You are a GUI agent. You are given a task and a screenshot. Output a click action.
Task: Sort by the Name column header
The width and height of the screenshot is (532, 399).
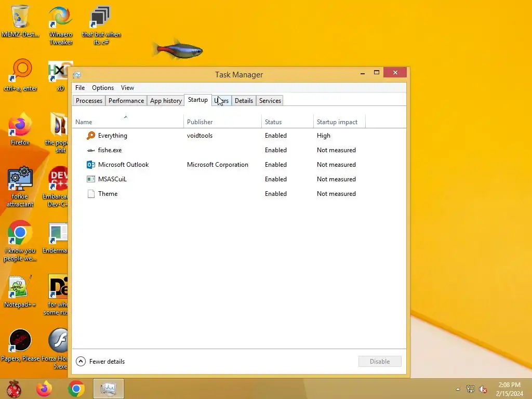click(128, 122)
